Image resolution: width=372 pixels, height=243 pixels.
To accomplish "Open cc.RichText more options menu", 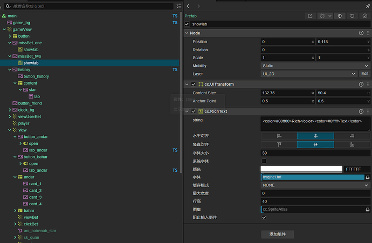I will coord(368,112).
